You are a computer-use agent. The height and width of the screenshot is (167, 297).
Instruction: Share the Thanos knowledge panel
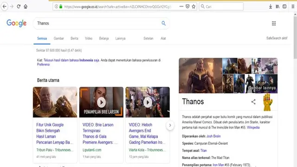pyautogui.click(x=253, y=102)
